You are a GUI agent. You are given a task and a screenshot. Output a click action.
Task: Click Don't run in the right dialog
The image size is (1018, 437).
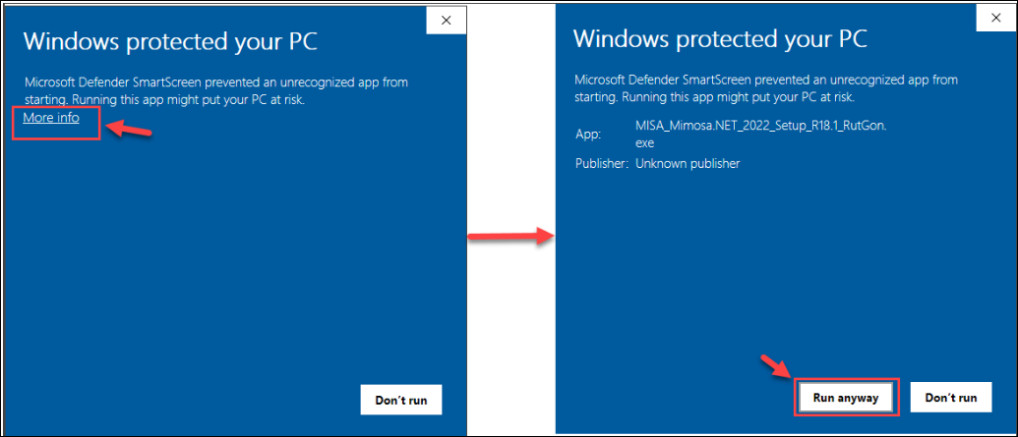pyautogui.click(x=950, y=398)
